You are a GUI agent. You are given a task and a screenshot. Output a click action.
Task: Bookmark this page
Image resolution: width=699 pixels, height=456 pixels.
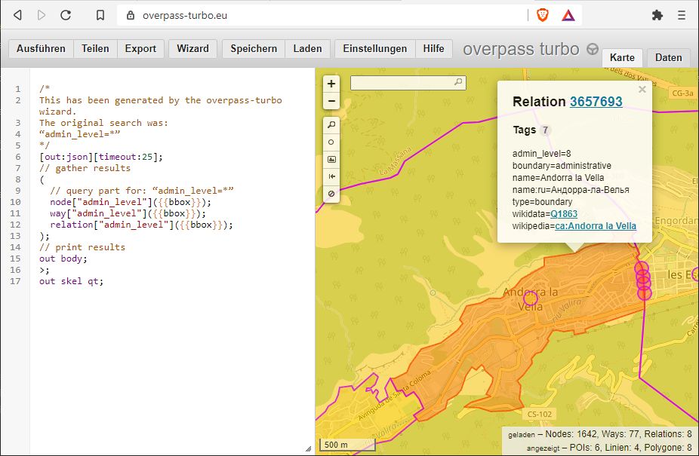pyautogui.click(x=100, y=15)
